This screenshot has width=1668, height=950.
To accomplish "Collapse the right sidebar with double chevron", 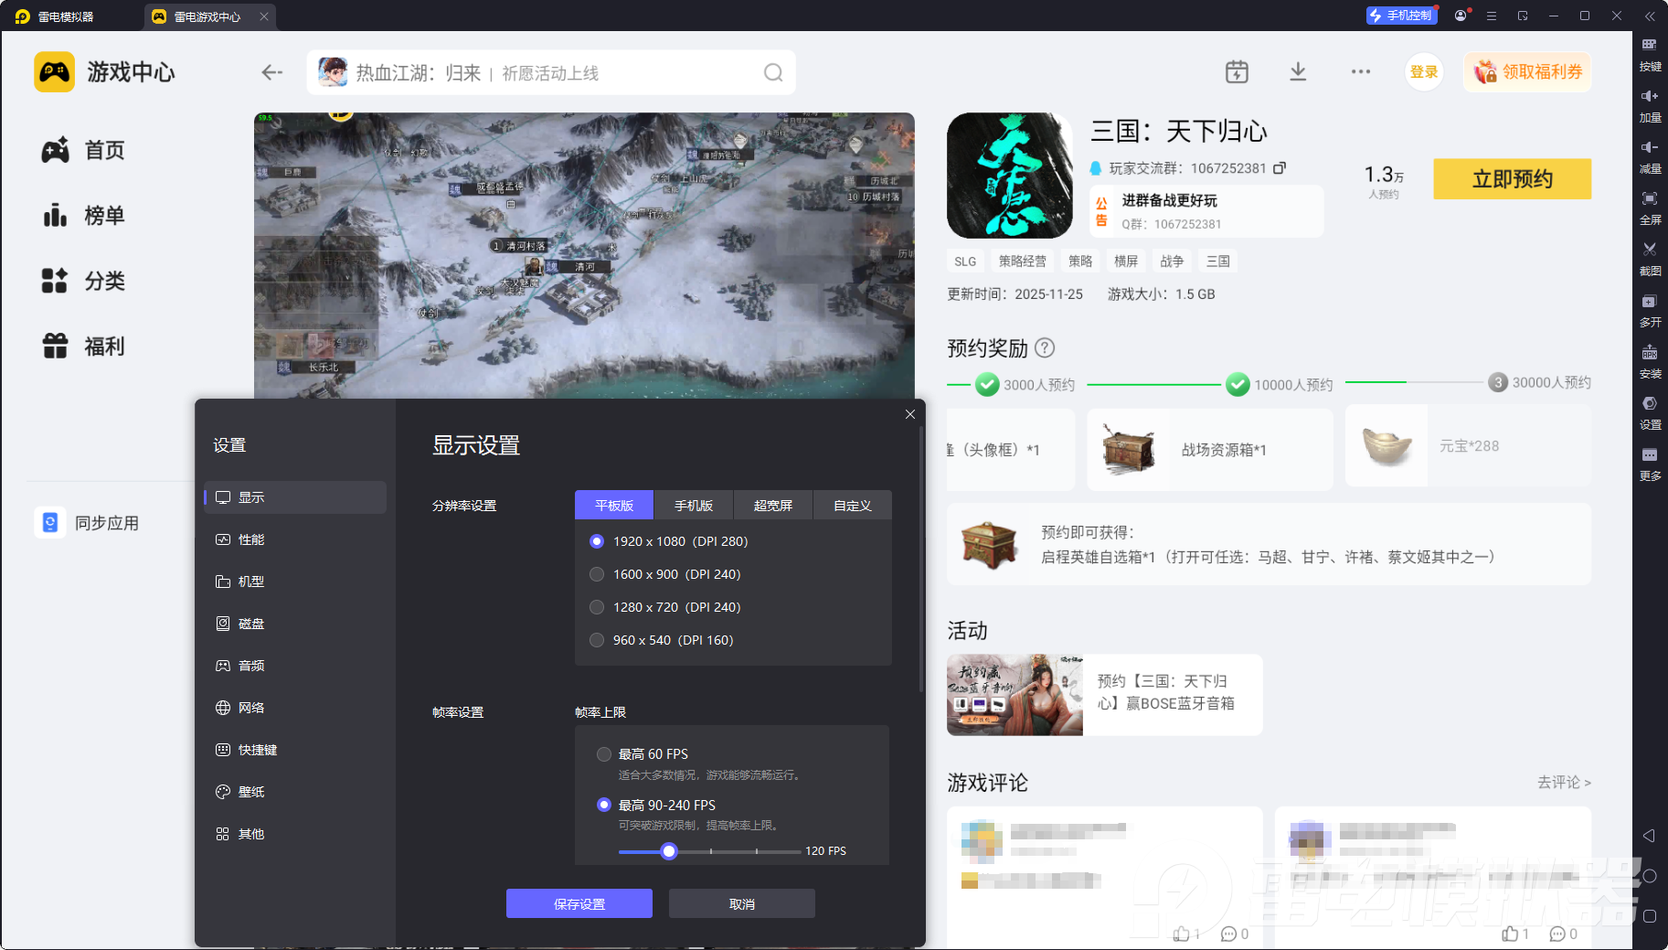I will tap(1650, 16).
